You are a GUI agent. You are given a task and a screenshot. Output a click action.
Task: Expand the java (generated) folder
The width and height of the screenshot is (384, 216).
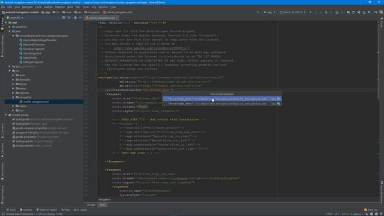point(10,67)
